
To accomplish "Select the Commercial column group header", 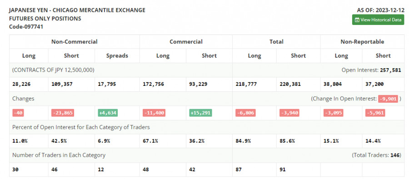I will 186,42.
